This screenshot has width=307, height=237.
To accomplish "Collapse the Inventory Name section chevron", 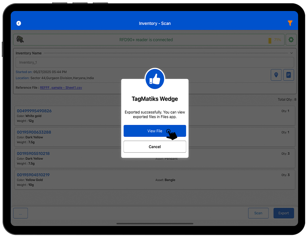I will (291, 53).
